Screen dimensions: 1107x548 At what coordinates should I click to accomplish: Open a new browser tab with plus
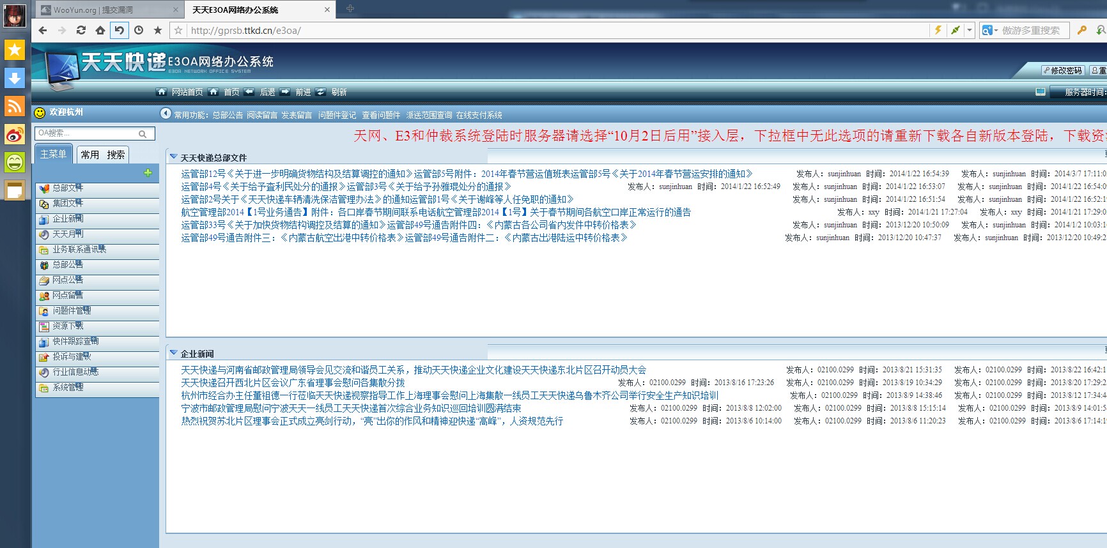click(350, 8)
